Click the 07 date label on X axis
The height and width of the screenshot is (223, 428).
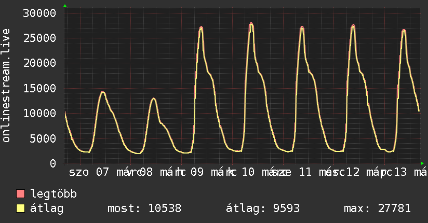coord(102,172)
